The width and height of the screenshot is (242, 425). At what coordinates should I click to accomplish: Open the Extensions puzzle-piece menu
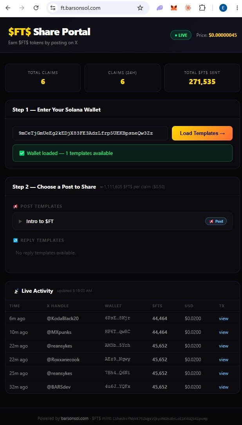click(x=202, y=8)
